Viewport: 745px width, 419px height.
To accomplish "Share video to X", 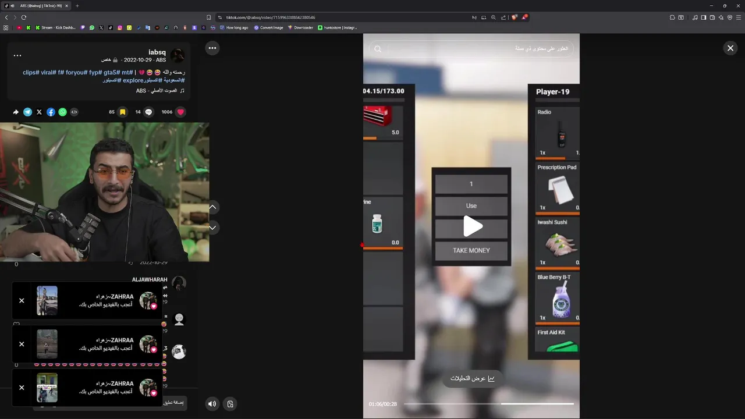I will [39, 112].
